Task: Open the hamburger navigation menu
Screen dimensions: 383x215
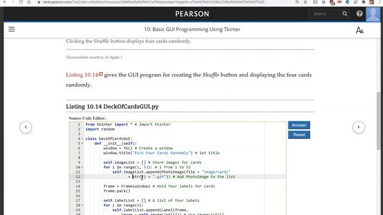Action: point(11,29)
